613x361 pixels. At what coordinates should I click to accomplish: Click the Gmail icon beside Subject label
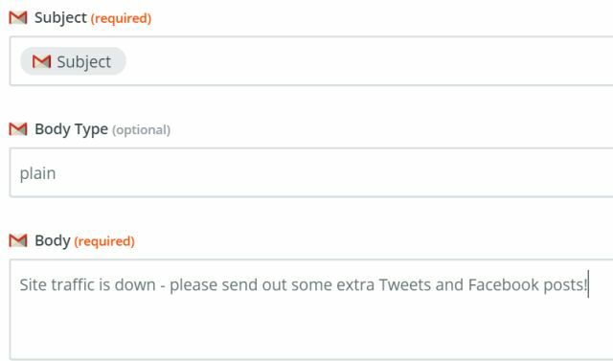(x=18, y=17)
